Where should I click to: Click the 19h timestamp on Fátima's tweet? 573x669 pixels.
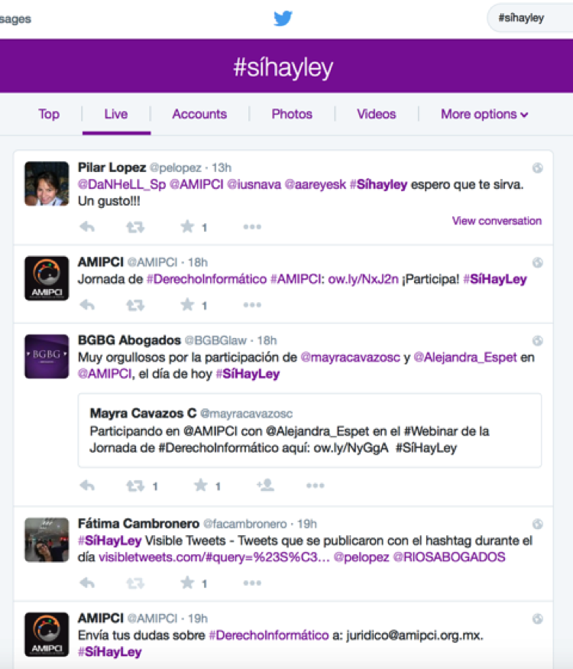(x=307, y=524)
